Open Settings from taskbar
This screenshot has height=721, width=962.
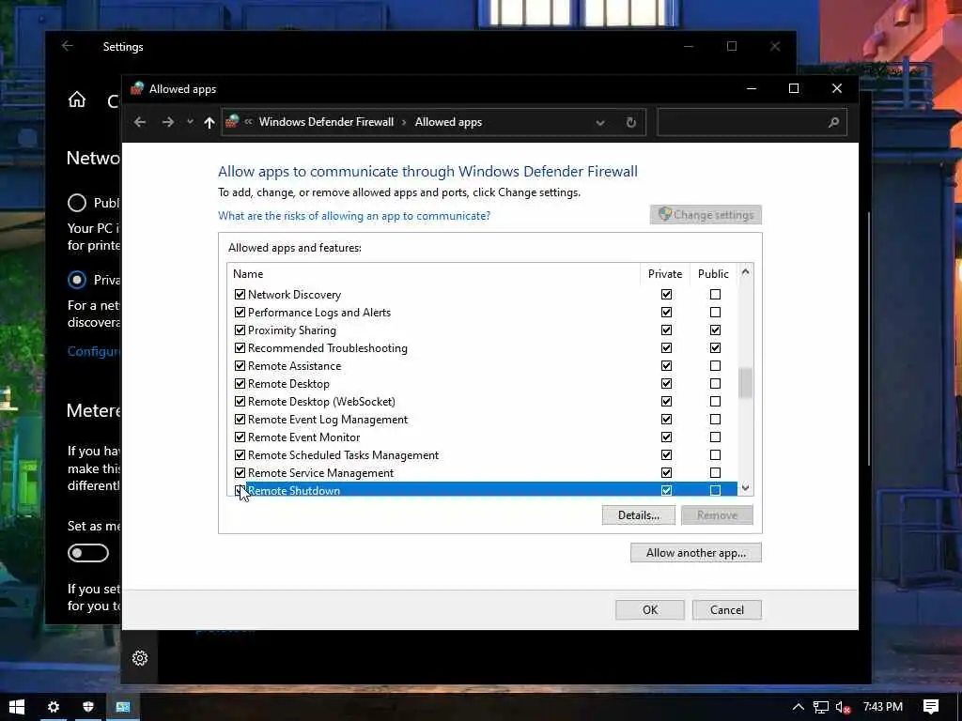coord(54,707)
